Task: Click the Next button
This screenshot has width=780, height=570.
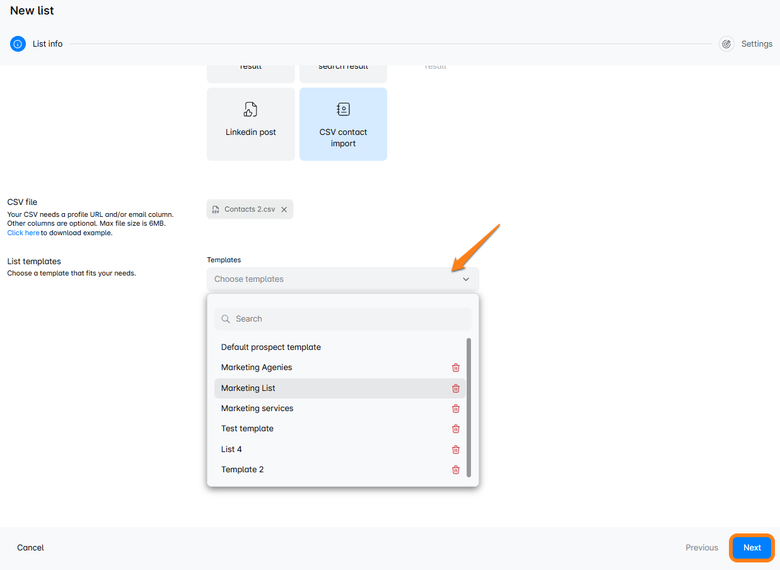Action: 752,548
